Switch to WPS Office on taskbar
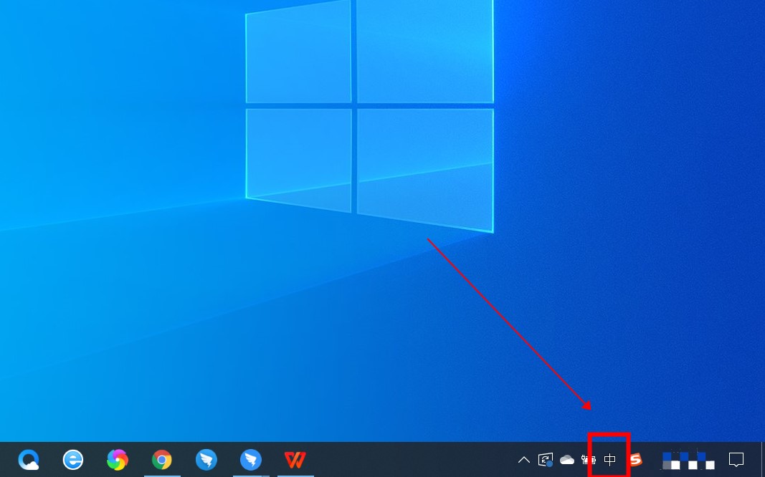Screen dimensions: 765x477 pos(295,459)
